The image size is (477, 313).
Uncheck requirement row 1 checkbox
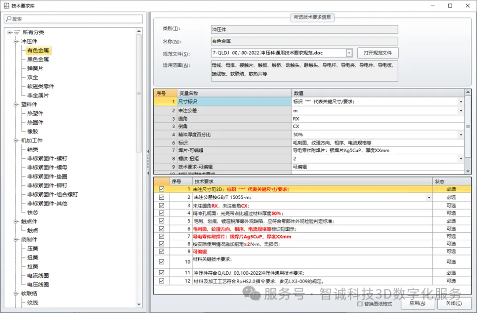(162, 189)
